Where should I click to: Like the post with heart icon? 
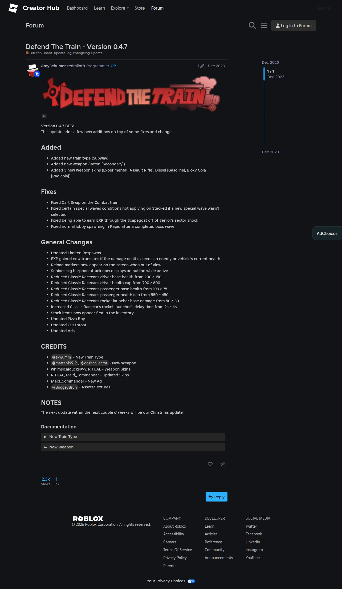point(210,464)
